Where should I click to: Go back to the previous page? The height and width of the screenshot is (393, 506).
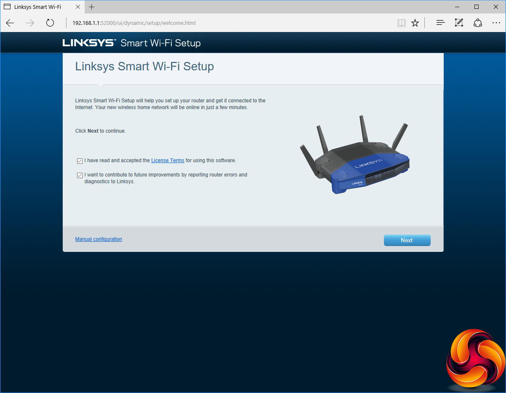tap(10, 23)
